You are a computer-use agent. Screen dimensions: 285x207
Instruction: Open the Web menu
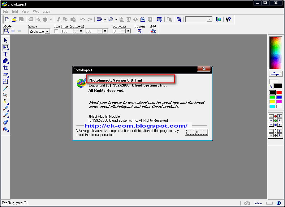(36, 11)
